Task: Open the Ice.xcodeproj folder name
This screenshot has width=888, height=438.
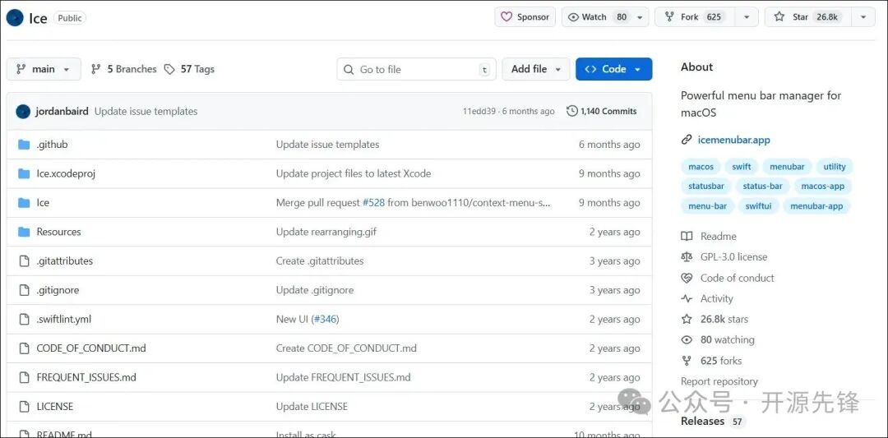Action: pyautogui.click(x=66, y=173)
